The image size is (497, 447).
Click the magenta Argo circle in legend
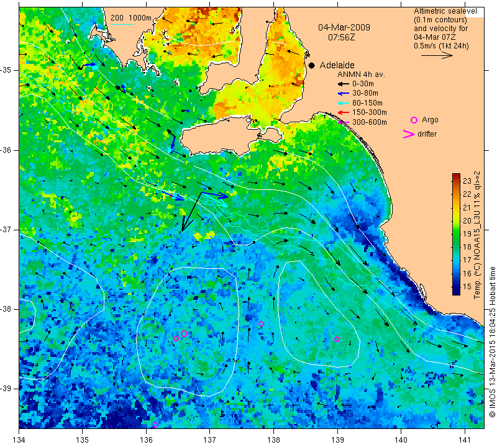coord(414,120)
